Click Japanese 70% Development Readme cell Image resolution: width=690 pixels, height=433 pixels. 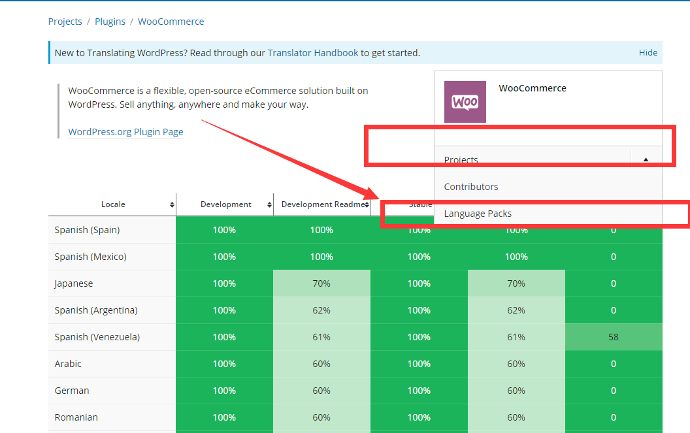[321, 283]
